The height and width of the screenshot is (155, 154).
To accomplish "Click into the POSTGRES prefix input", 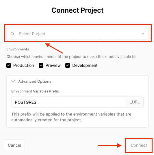I will pos(69,102).
